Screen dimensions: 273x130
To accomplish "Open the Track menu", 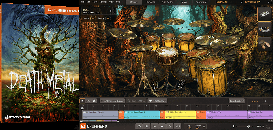I will [x=95, y=2].
